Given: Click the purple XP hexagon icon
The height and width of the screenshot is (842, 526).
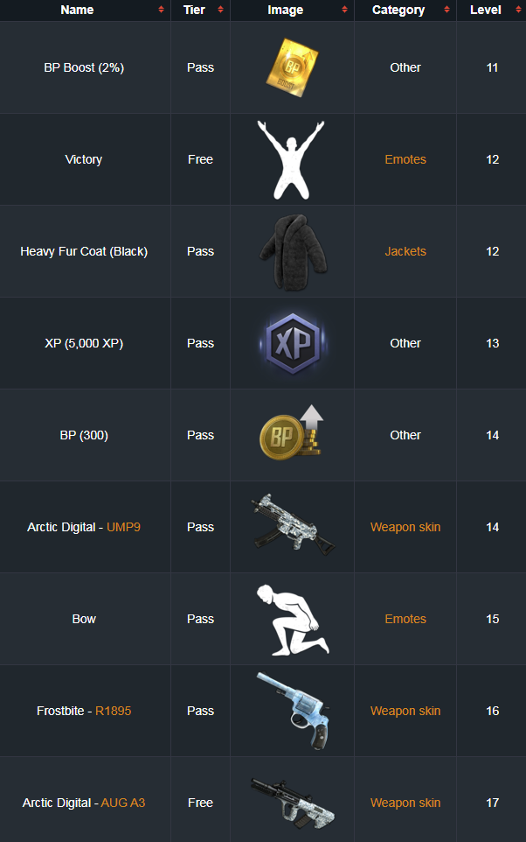Looking at the screenshot, I should [293, 343].
